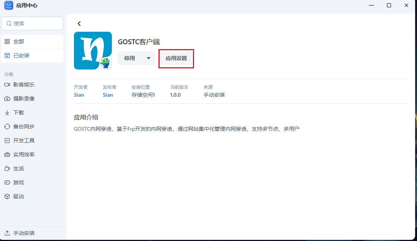This screenshot has width=417, height=241.
Task: Open the 影音娱乐 category
Action: [x=24, y=85]
